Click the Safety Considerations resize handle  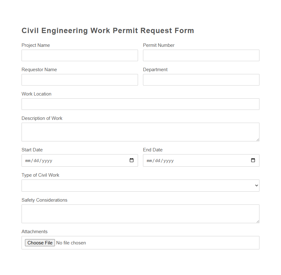[258, 222]
